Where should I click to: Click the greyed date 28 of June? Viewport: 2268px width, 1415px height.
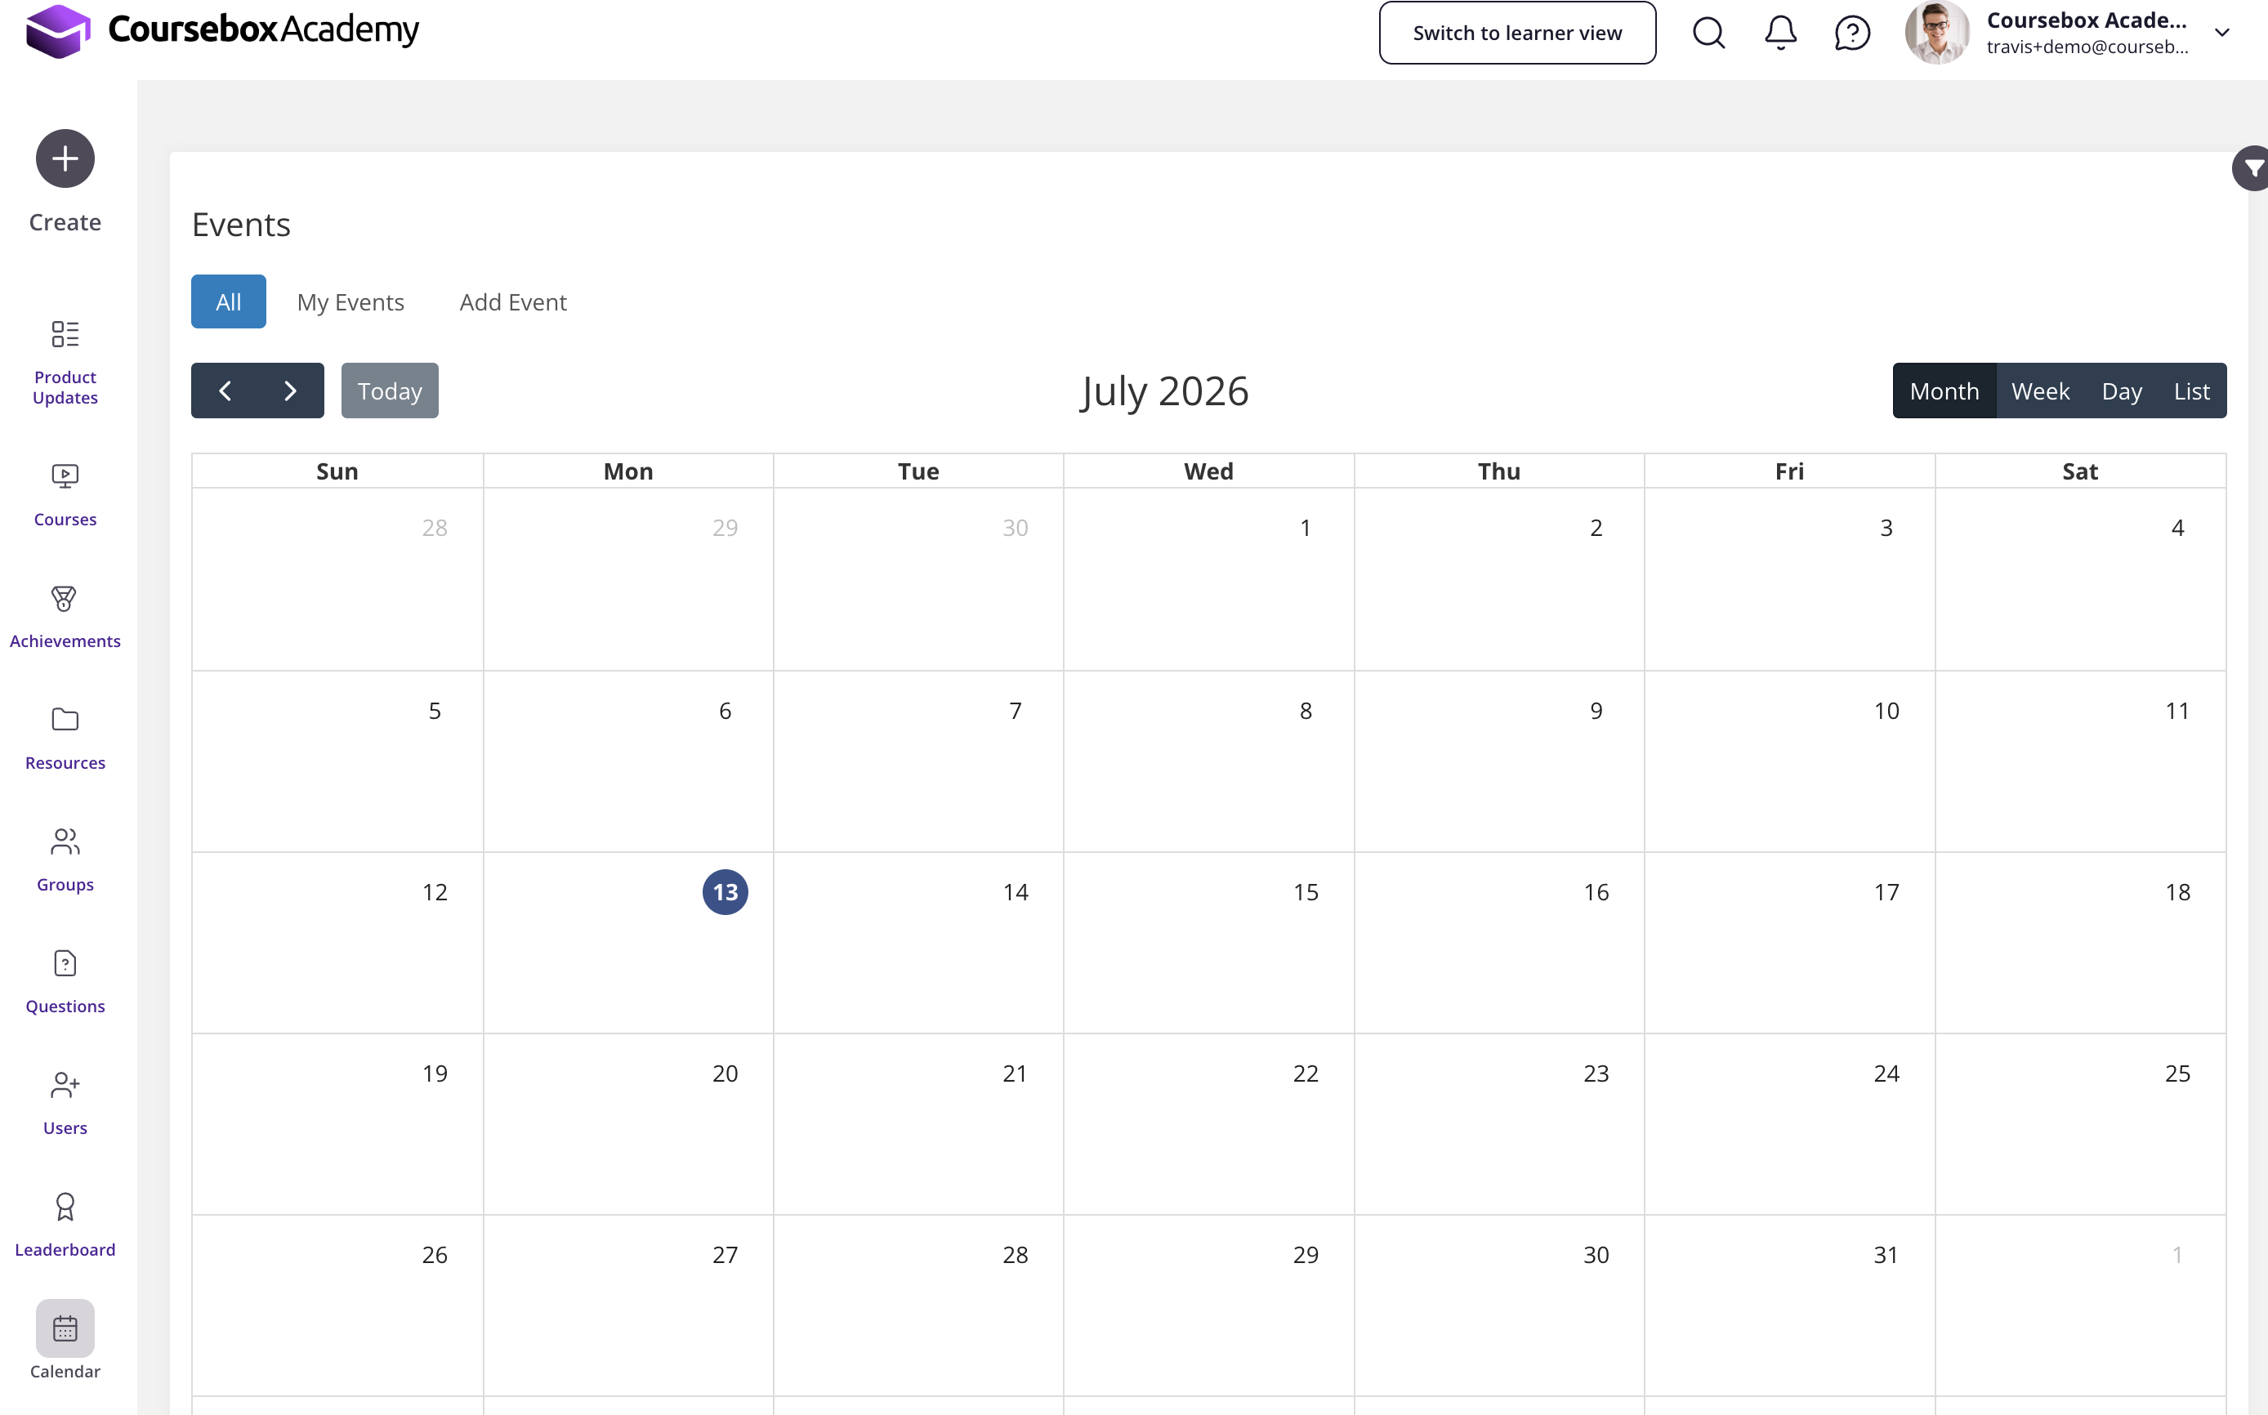click(x=434, y=528)
